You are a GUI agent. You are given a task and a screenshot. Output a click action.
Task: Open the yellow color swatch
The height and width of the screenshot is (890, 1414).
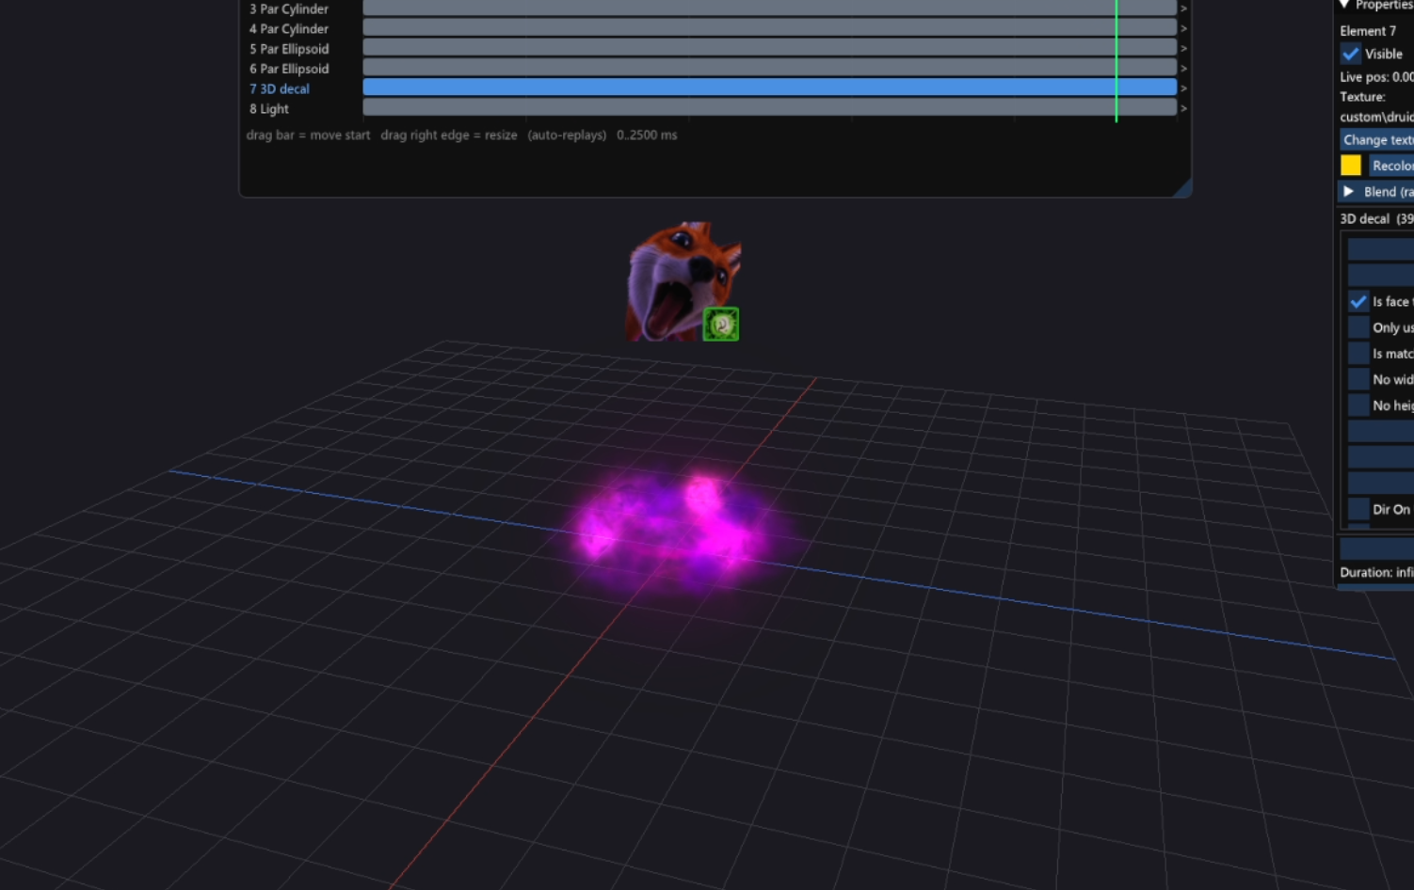tap(1351, 166)
